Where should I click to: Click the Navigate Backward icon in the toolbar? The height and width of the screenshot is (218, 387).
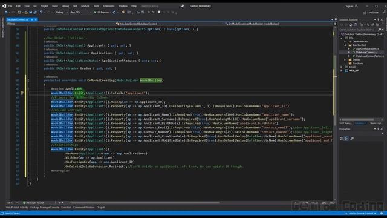[6, 12]
